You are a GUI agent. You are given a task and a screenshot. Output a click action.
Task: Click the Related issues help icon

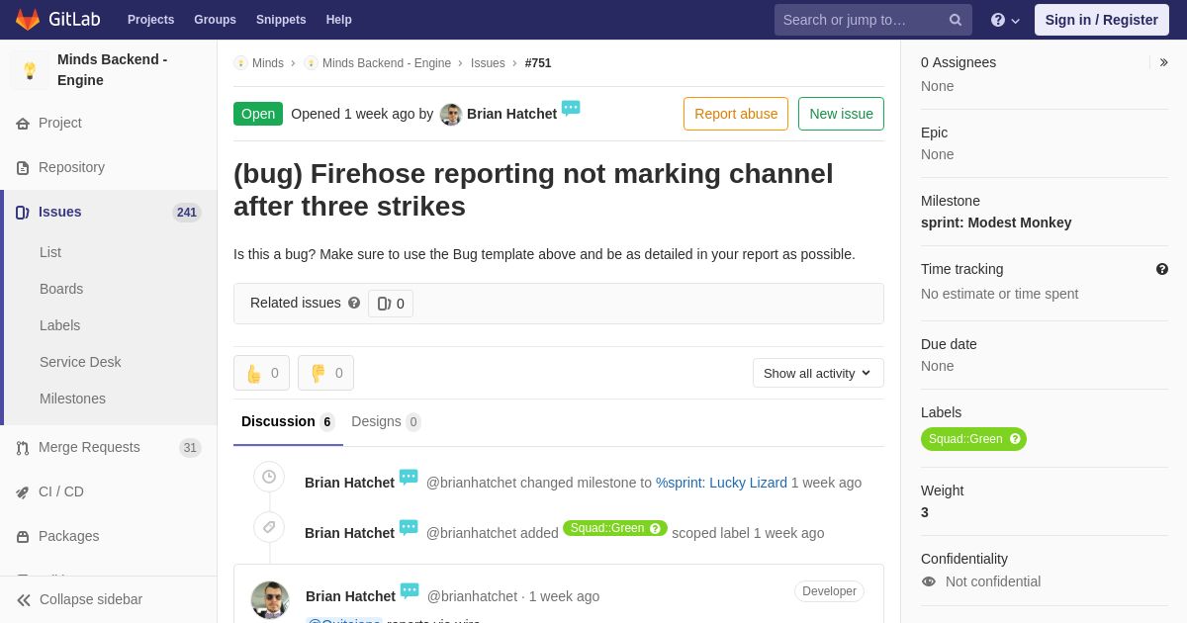354,303
